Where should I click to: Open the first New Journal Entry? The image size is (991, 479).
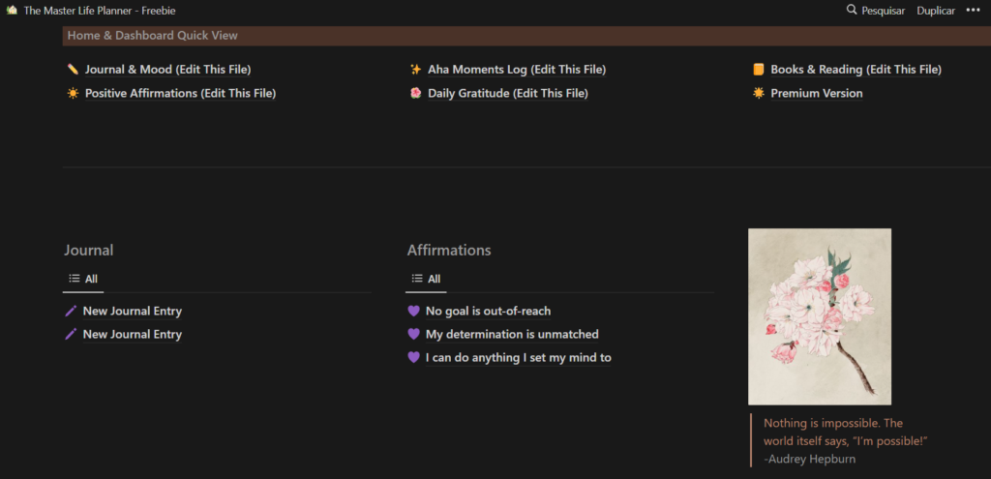(132, 312)
